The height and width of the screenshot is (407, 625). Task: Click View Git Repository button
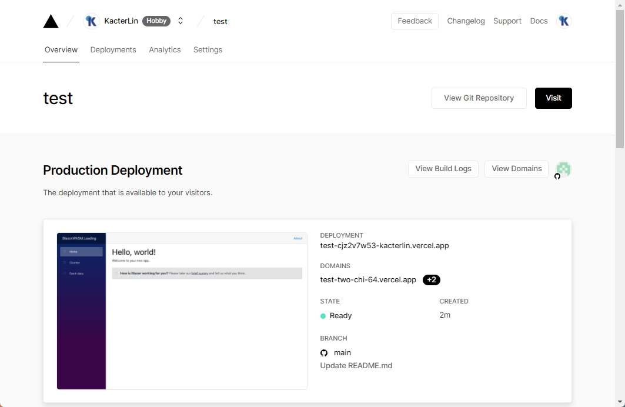[x=479, y=98]
